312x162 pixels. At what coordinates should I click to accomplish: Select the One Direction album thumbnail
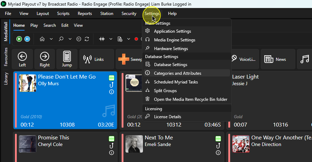click(x=241, y=144)
